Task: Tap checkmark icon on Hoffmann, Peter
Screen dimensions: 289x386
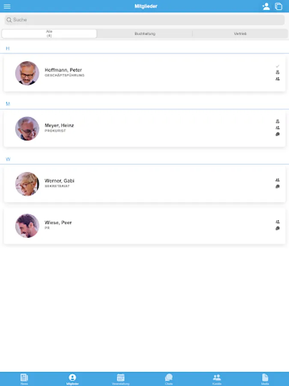Action: [277, 66]
